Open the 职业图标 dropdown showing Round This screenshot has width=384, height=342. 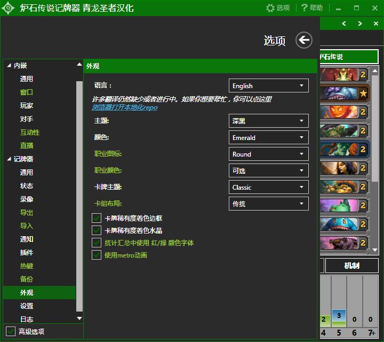click(269, 154)
